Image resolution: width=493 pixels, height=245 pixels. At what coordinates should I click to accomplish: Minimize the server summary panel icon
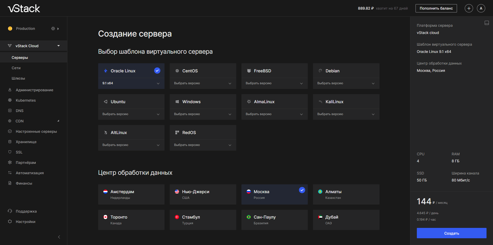tap(487, 23)
